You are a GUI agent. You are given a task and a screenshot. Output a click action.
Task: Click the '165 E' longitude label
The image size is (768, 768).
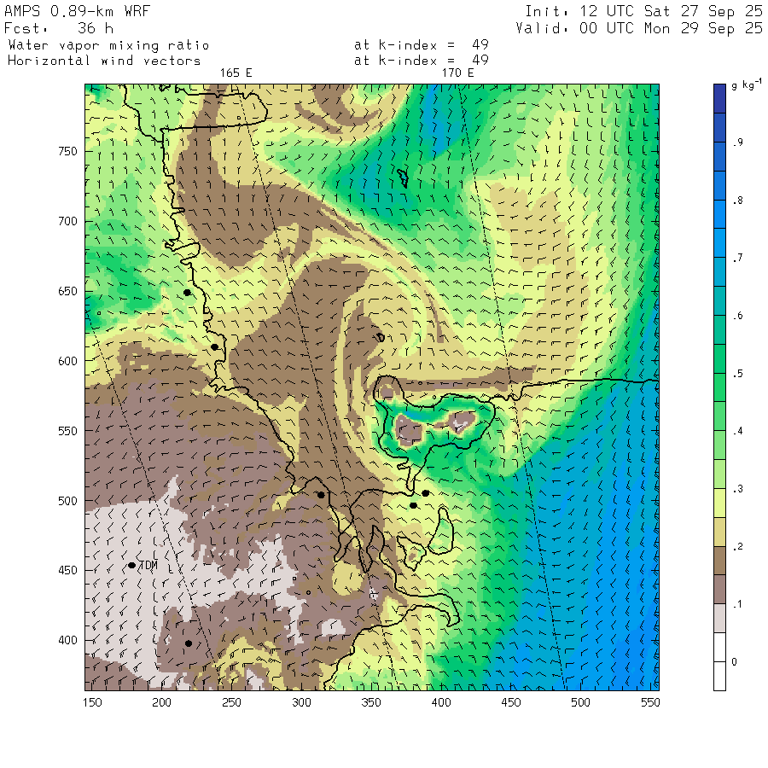(236, 73)
